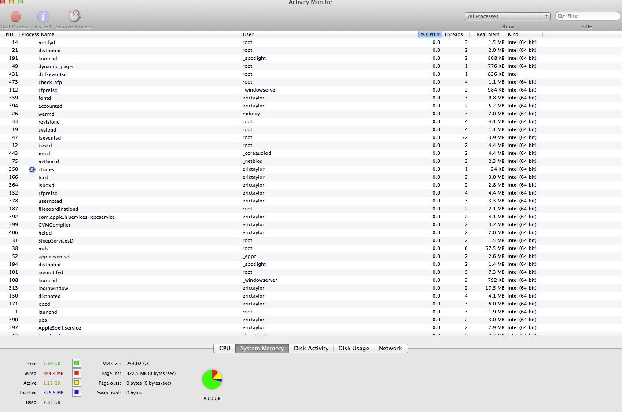
Task: Select the dynamic_pager process row
Action: [311, 66]
